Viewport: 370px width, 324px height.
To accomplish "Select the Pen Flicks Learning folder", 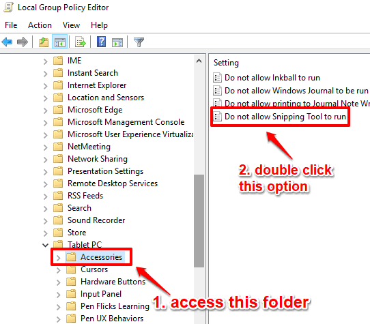I will [115, 306].
